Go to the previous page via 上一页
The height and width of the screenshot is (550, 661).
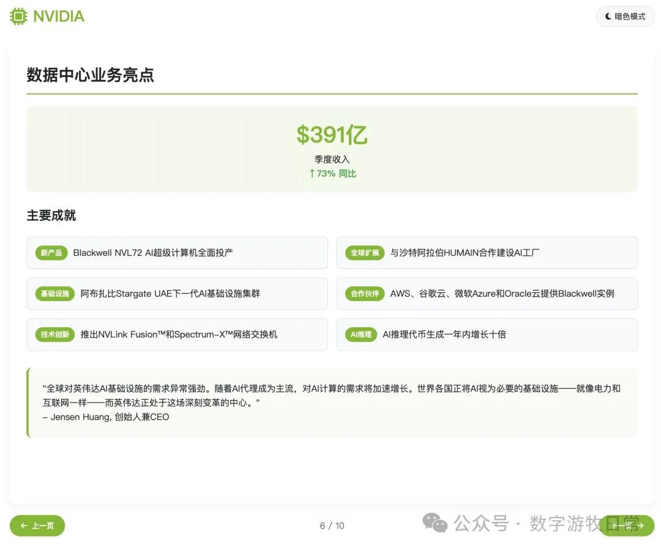(x=37, y=526)
